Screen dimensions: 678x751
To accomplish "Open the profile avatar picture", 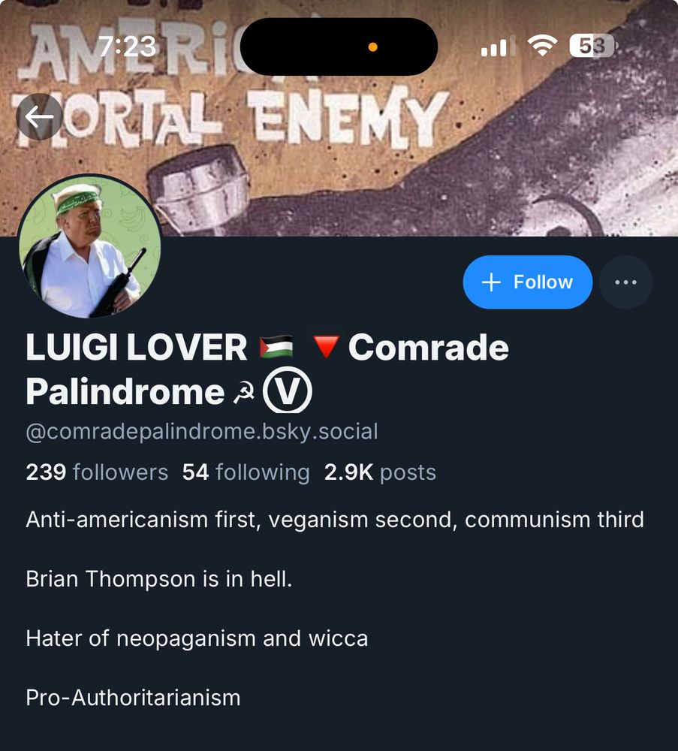I will point(89,246).
